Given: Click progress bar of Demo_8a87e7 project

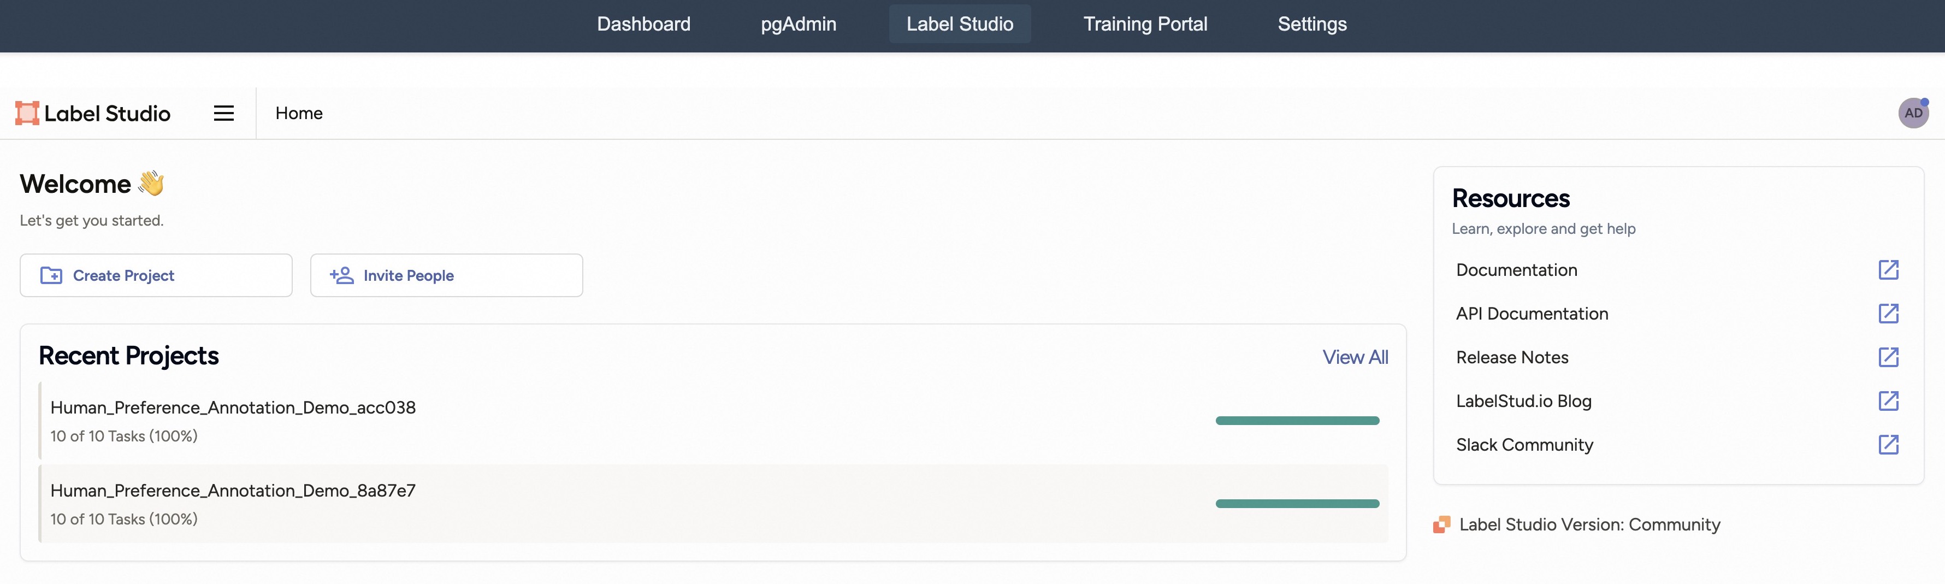Looking at the screenshot, I should pos(1297,504).
